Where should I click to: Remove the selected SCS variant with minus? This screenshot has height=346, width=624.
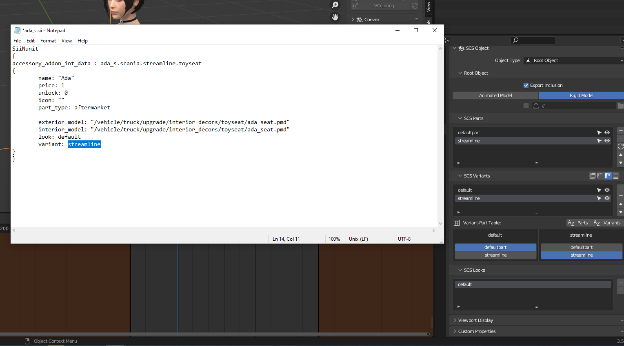coord(620,196)
